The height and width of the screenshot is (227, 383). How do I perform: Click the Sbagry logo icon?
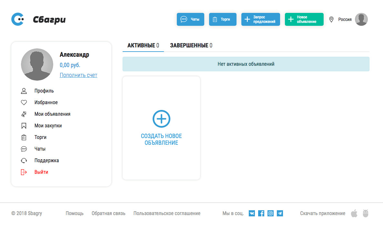(18, 19)
